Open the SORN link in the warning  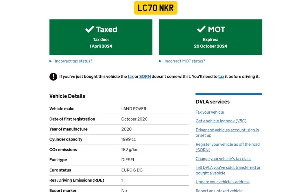tap(145, 77)
